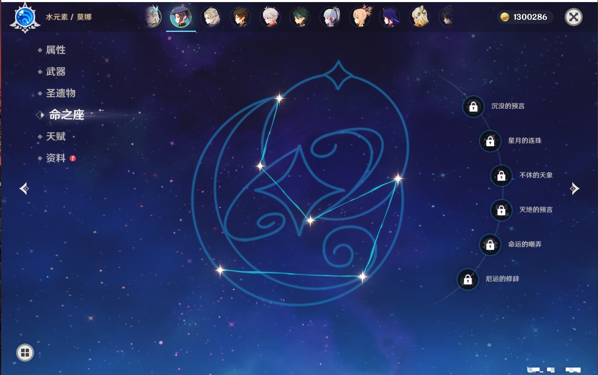Click the leftmost star of the constellation
The width and height of the screenshot is (598, 375).
coord(220,271)
